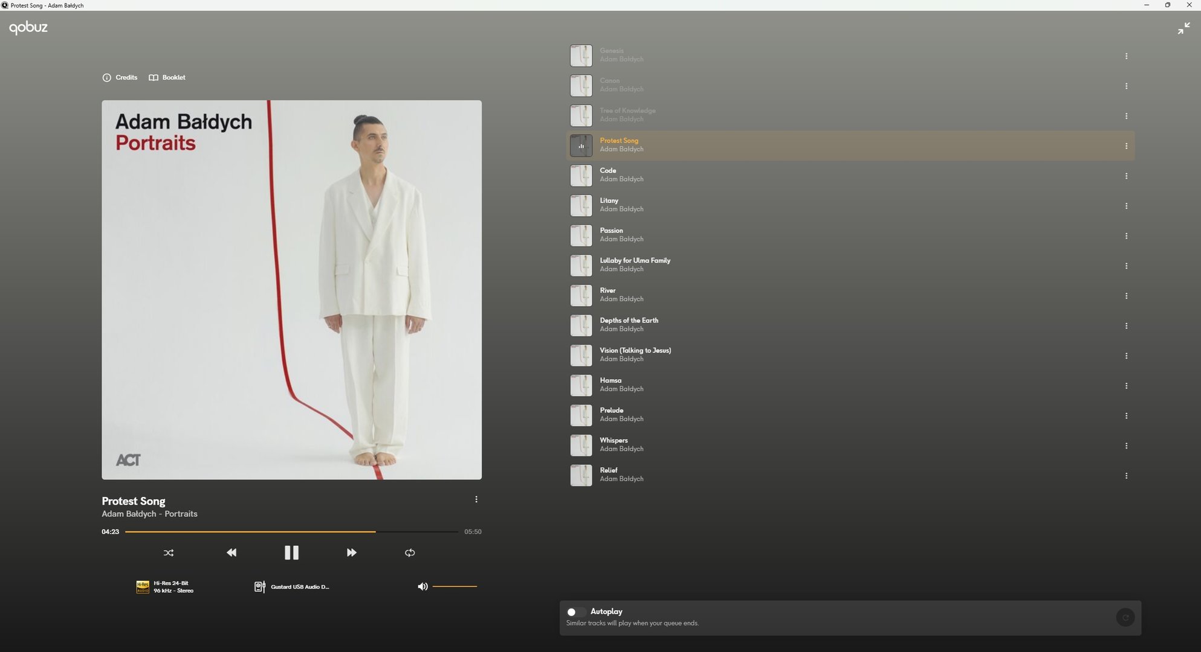The image size is (1201, 652).
Task: Open more options for Genesis track
Action: click(1126, 56)
